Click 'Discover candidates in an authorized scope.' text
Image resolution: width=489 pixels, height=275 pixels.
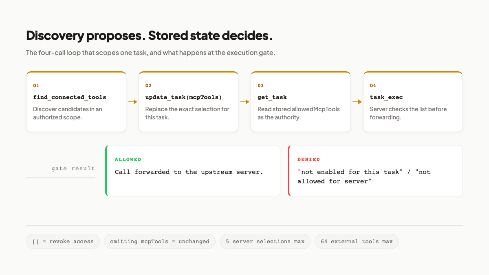[68, 113]
